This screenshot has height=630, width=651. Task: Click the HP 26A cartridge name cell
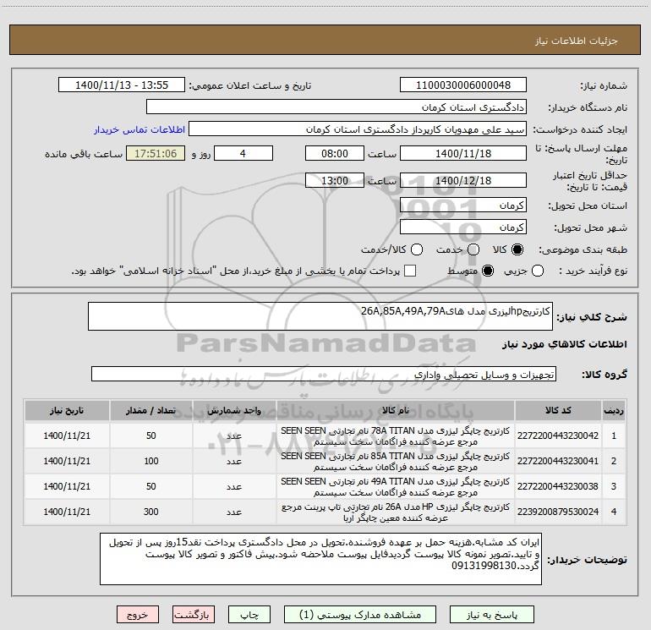coord(396,512)
